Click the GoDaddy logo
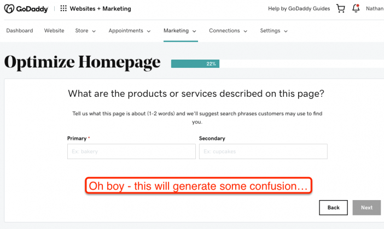Image resolution: width=384 pixels, height=229 pixels. tap(26, 9)
